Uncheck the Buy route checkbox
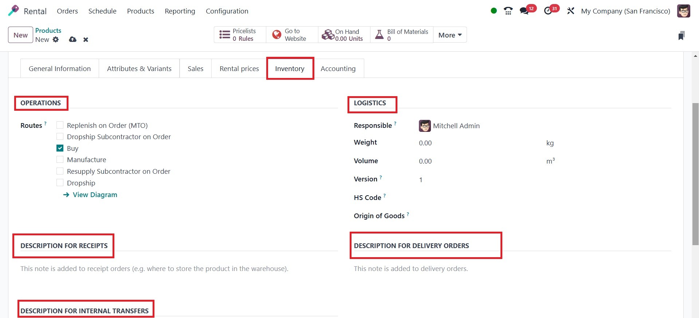 60,148
